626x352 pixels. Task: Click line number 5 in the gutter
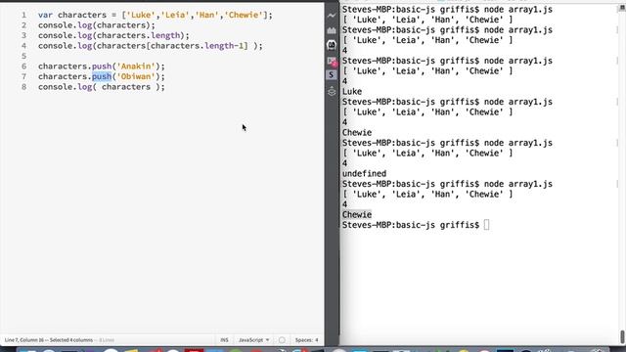pos(23,57)
